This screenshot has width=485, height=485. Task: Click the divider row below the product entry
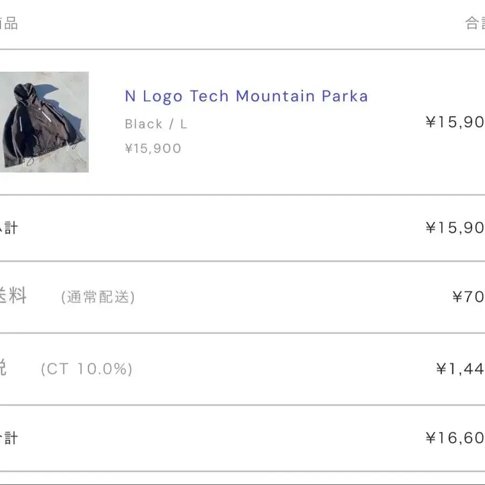242,192
